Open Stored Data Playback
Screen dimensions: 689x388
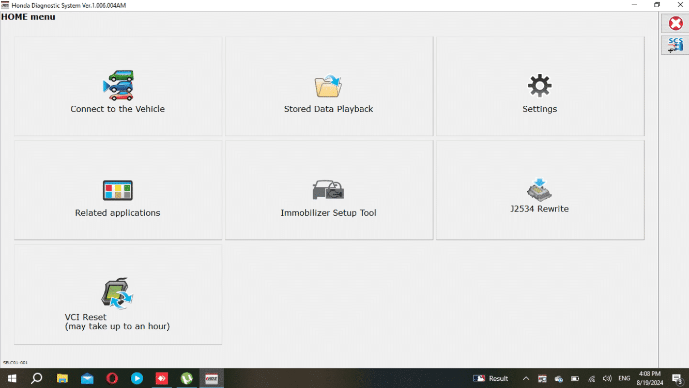click(329, 86)
